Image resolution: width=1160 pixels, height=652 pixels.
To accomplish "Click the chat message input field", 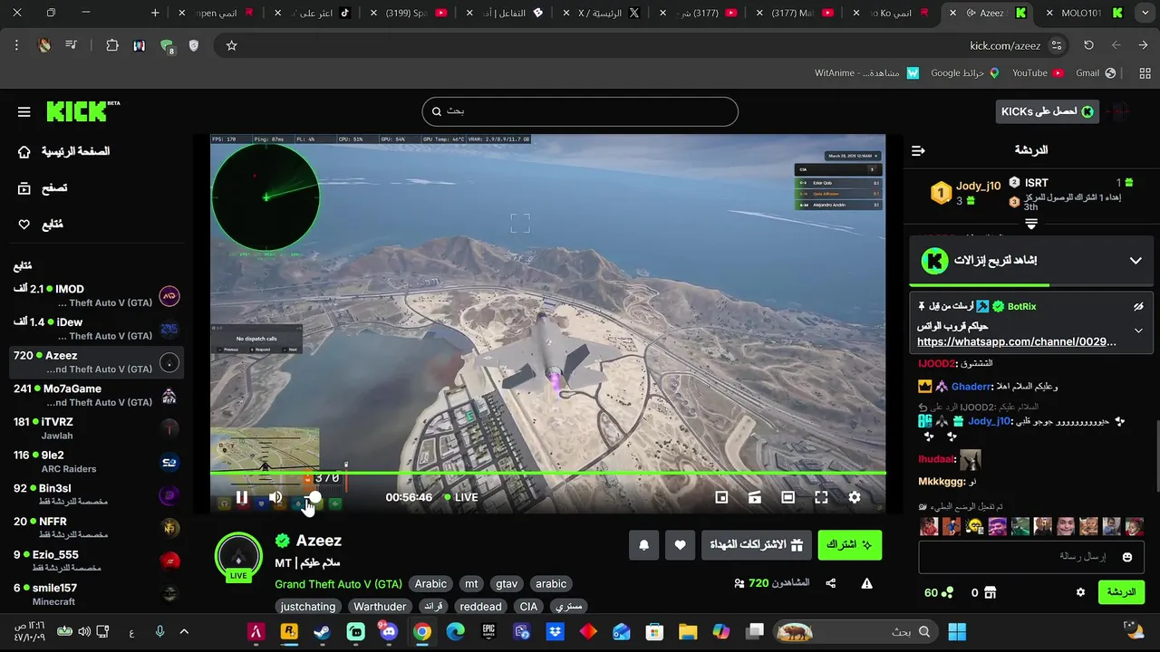I will tap(1032, 556).
